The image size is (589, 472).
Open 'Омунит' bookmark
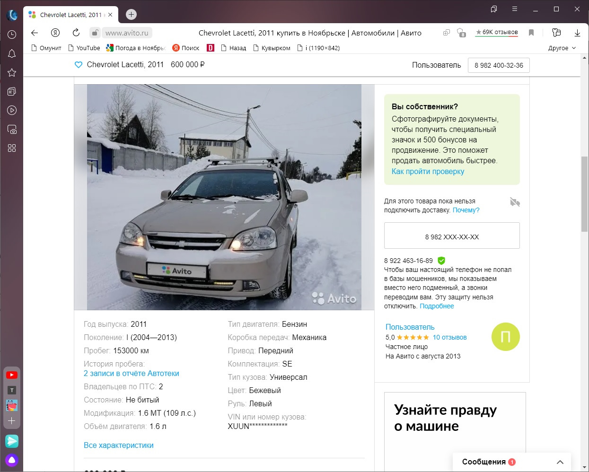click(46, 48)
